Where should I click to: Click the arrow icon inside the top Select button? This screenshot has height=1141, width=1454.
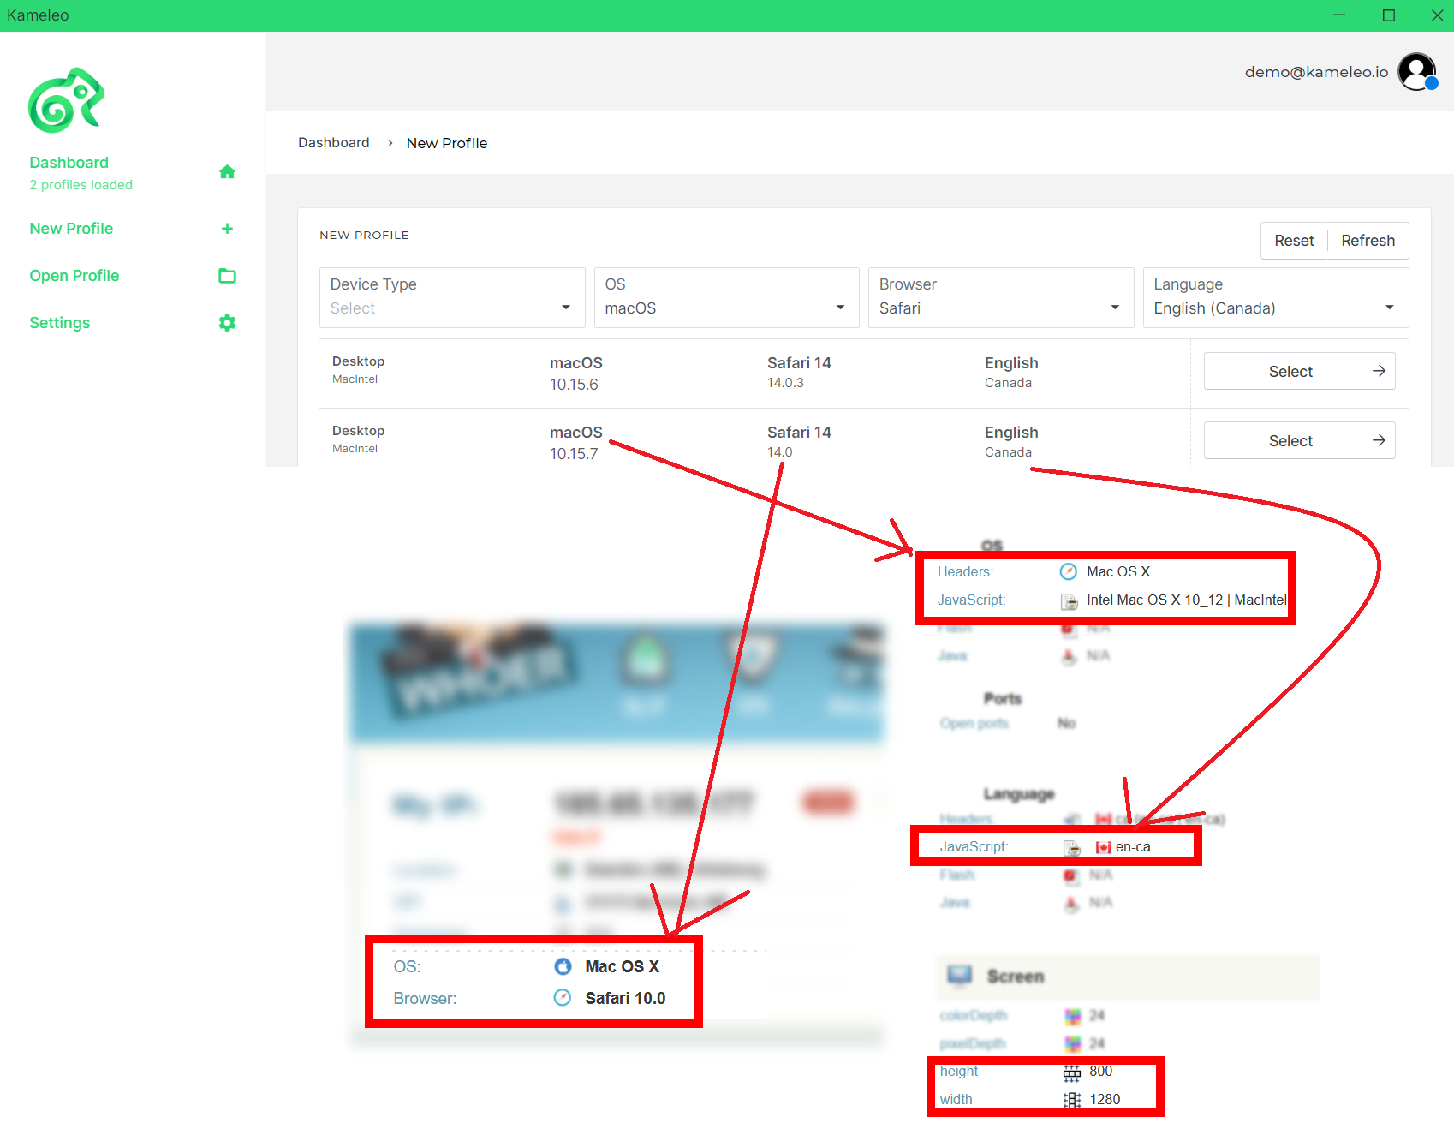(x=1379, y=371)
